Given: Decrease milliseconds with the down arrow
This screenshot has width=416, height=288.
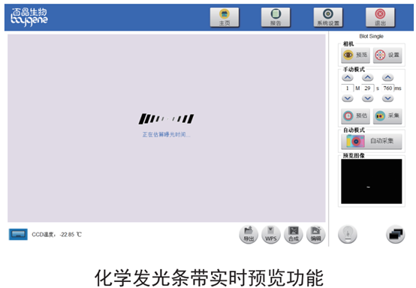Looking at the screenshot, I should click(387, 98).
